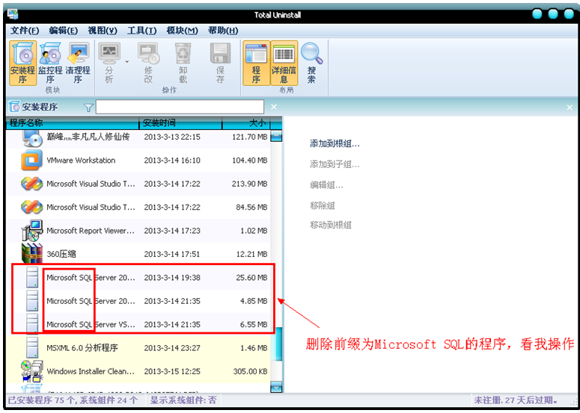Click 未注册, 27 天后过期 status text
Screen dimensions: 580x413
[516, 400]
